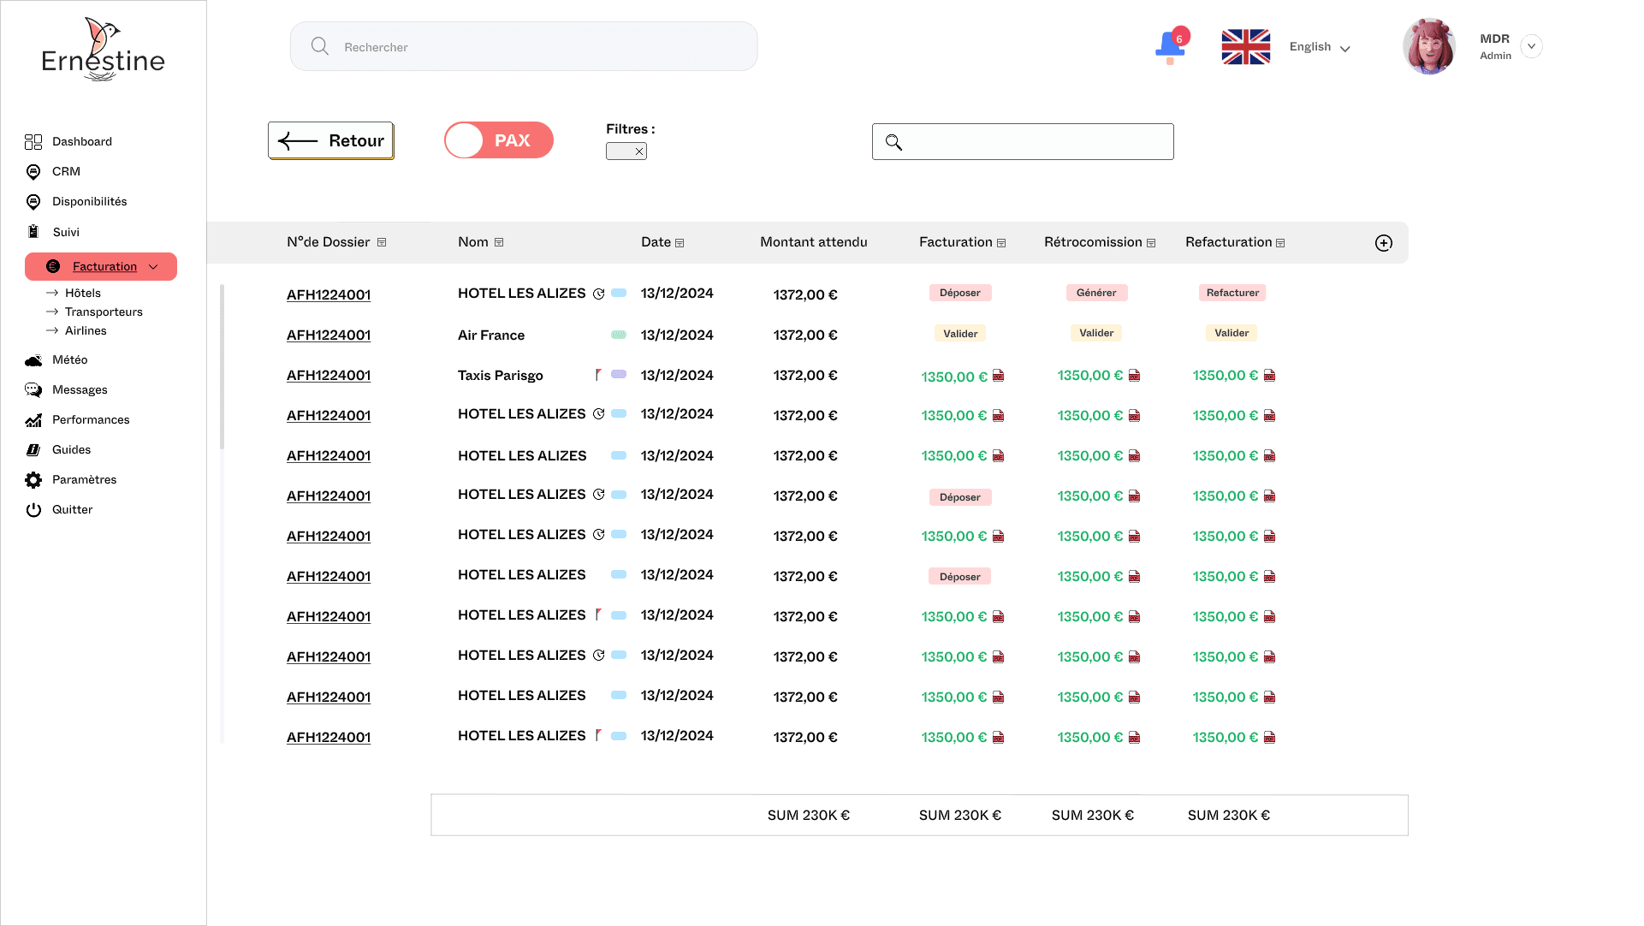Open Performances in the sidebar

pyautogui.click(x=91, y=419)
